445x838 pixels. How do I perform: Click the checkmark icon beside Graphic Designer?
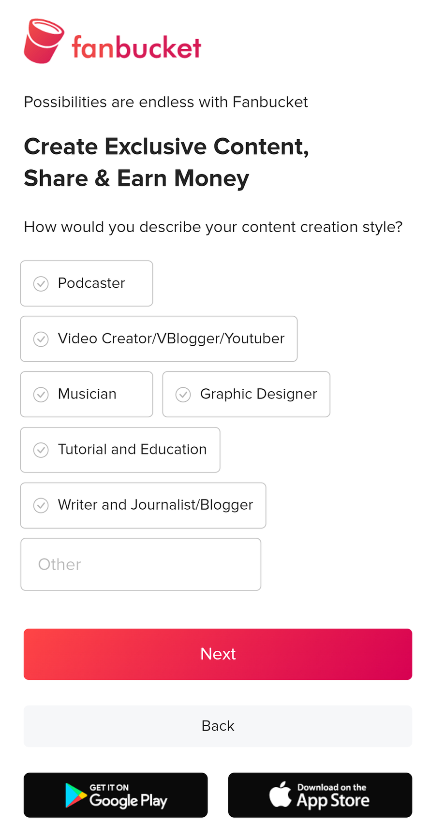[183, 395]
